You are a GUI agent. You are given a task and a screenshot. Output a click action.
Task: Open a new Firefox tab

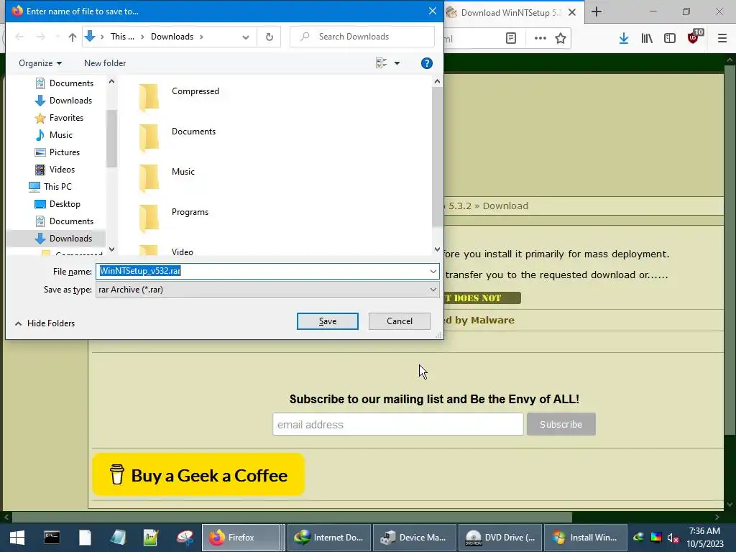597,11
